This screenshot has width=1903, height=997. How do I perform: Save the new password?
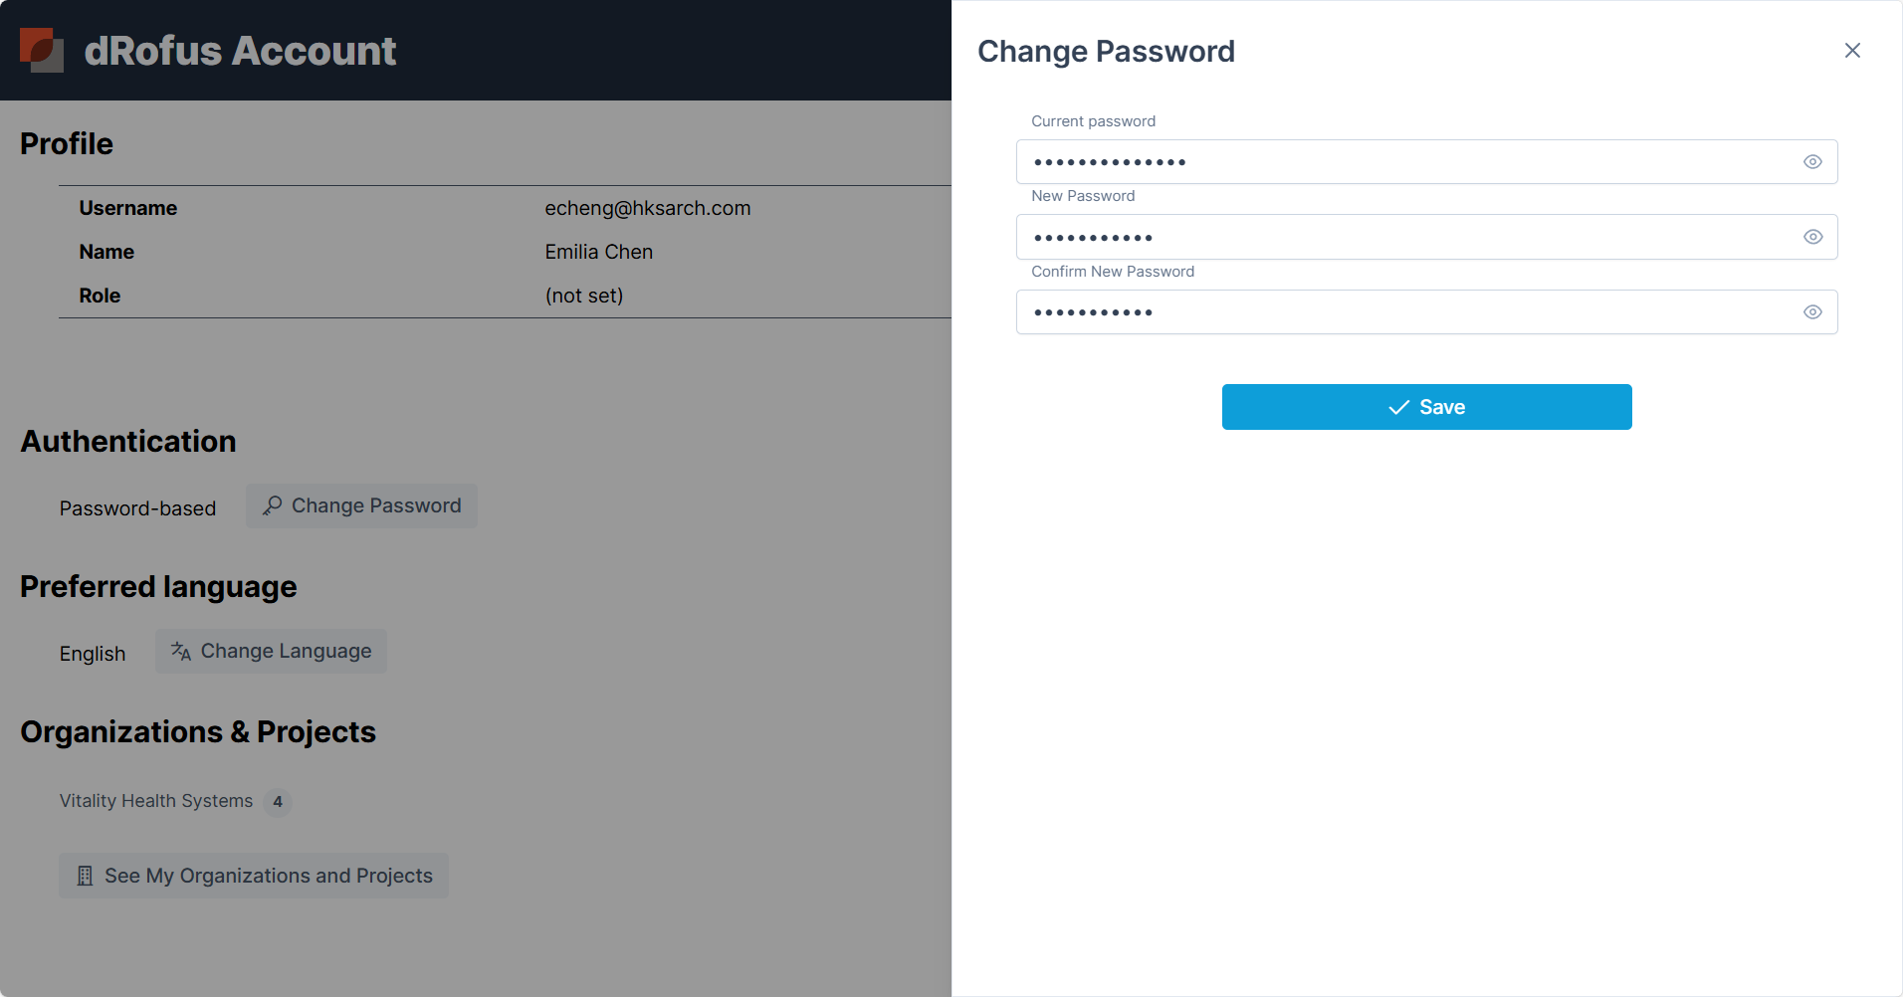(1426, 407)
